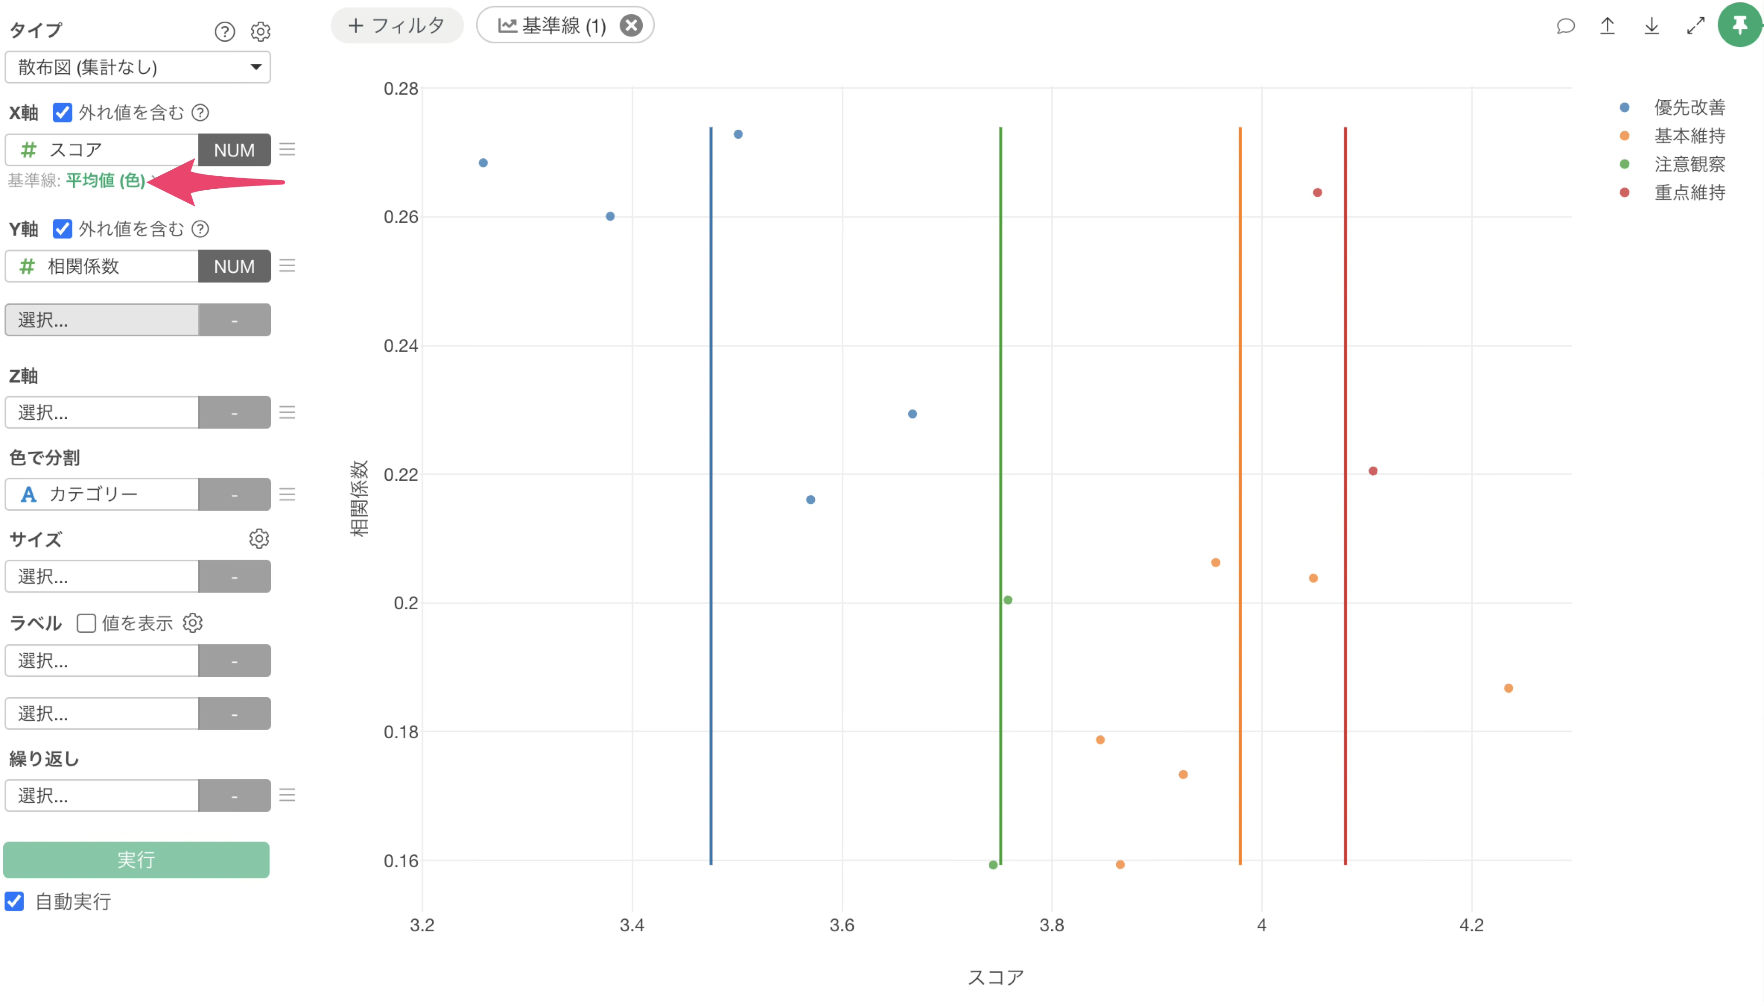Expand chart to fullscreen
1764x1002 pixels.
point(1695,26)
